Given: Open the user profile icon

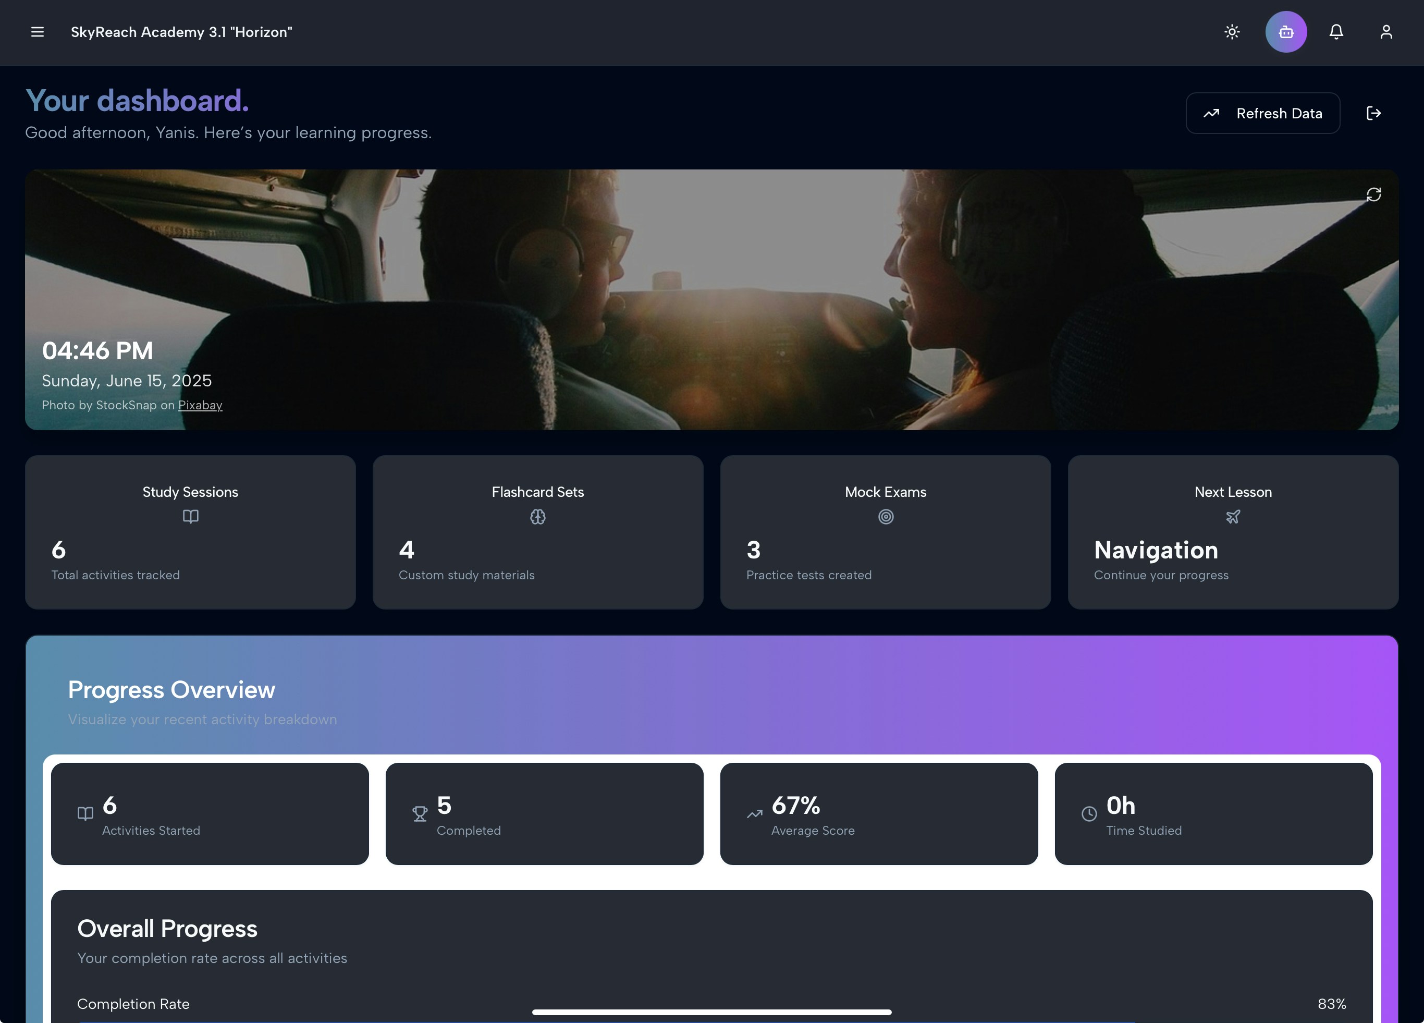Looking at the screenshot, I should tap(1386, 31).
